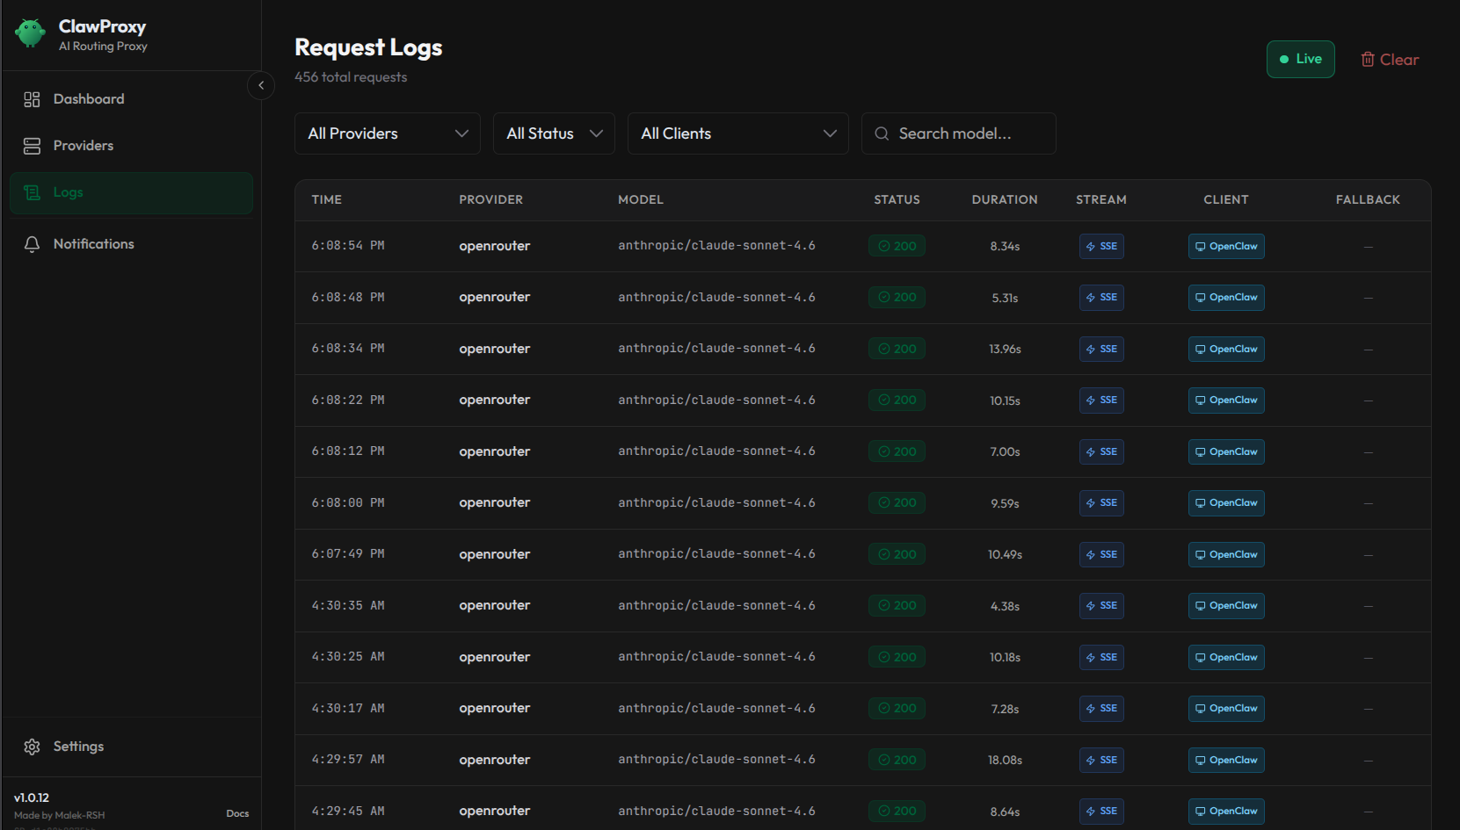This screenshot has height=830, width=1460.
Task: Expand the All Clients dropdown
Action: [x=737, y=134]
